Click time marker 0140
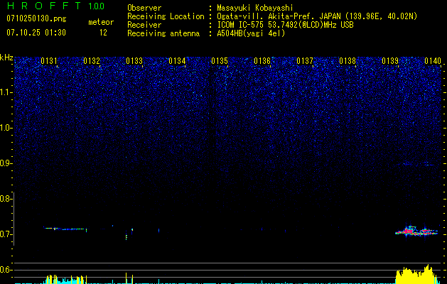The width and height of the screenshot is (447, 284). [x=433, y=61]
